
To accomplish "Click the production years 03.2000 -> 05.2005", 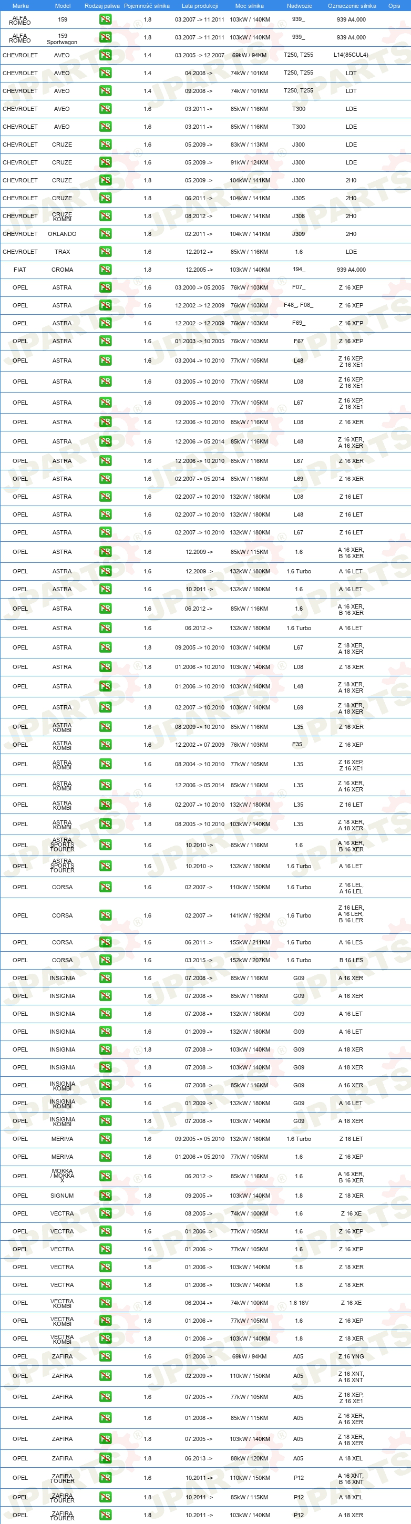I will (199, 287).
